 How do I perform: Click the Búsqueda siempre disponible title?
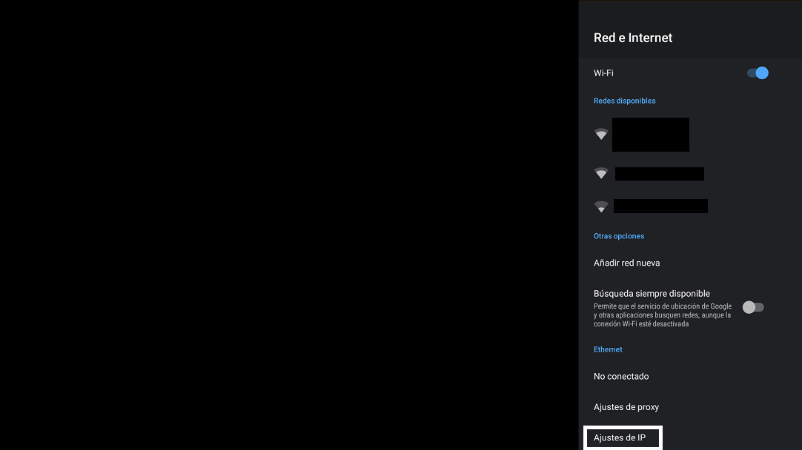point(652,294)
